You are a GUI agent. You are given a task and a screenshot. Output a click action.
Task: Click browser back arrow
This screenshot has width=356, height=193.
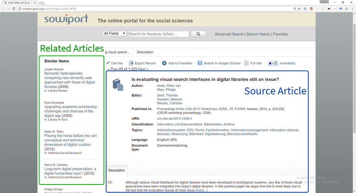[3, 8]
